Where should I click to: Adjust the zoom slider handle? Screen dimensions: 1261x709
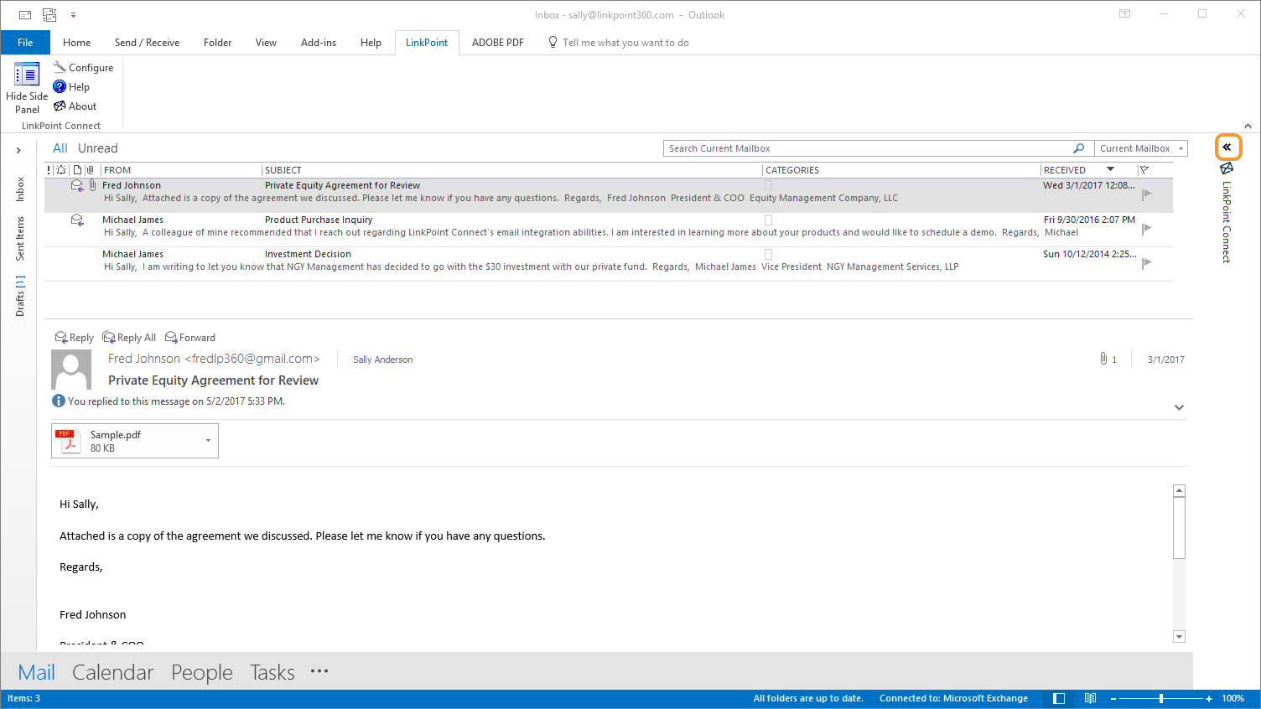1161,698
